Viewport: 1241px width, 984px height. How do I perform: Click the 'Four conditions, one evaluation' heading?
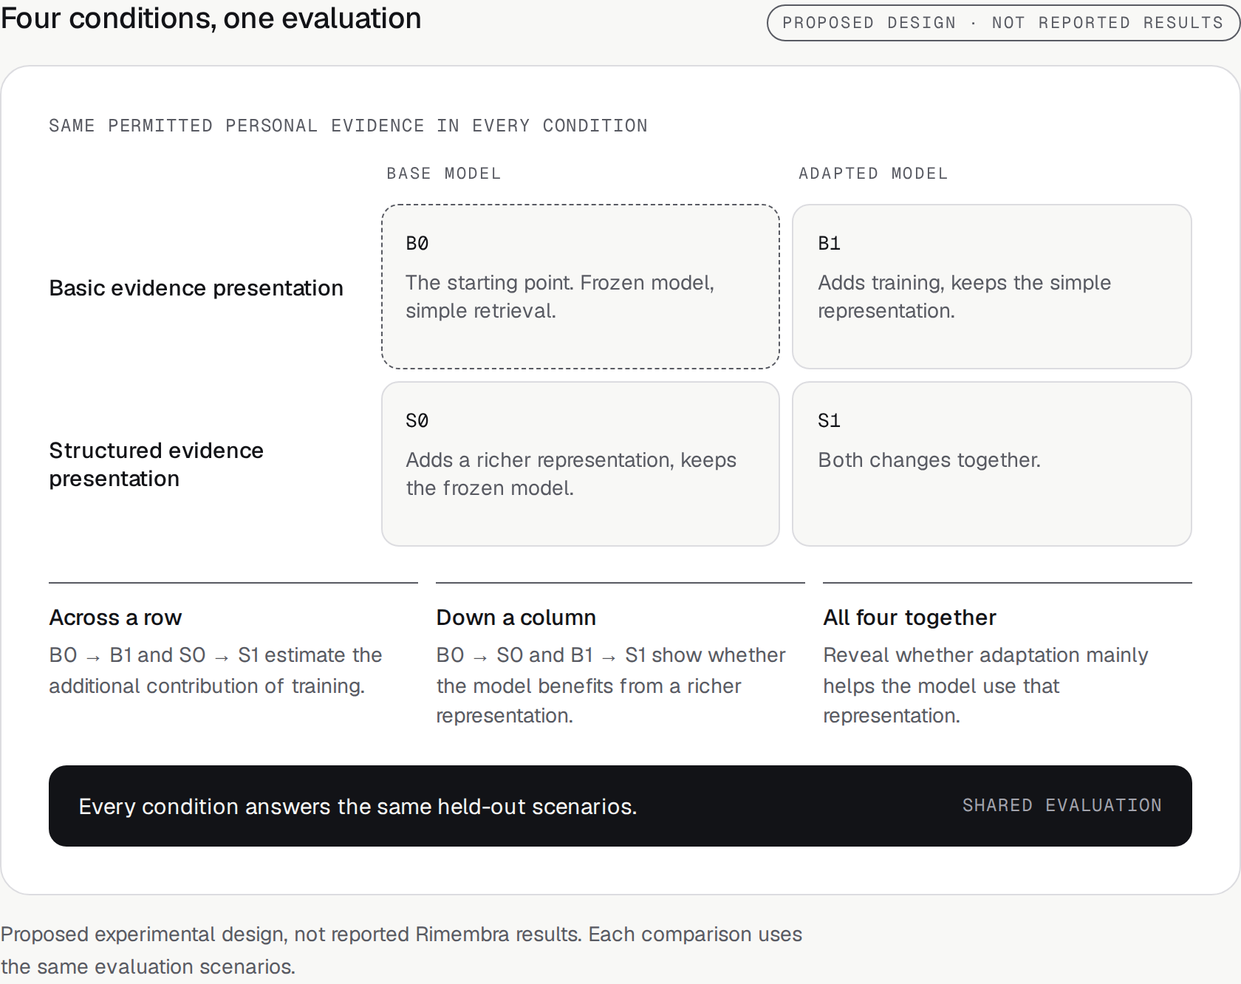[x=211, y=18]
